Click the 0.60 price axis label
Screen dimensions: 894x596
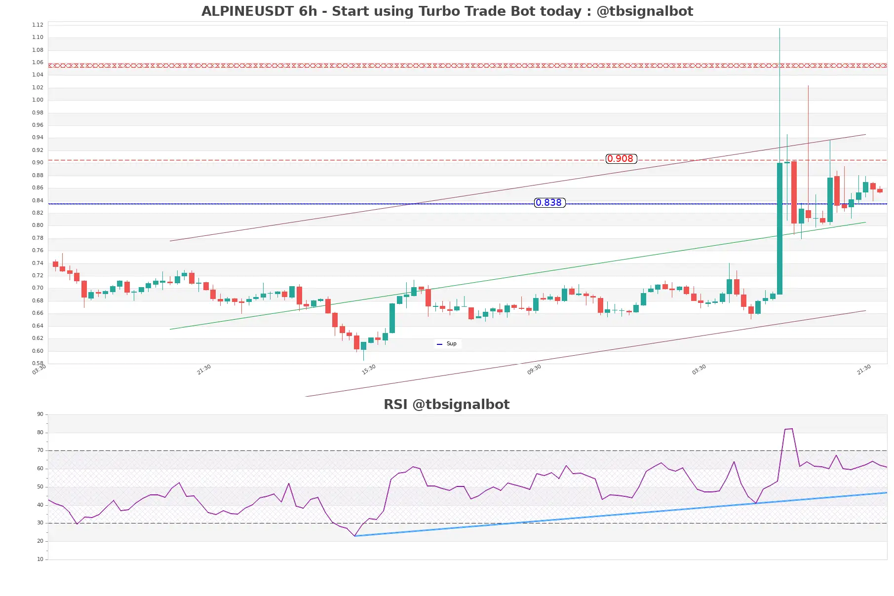click(38, 351)
